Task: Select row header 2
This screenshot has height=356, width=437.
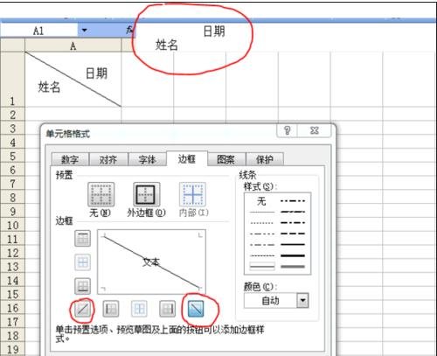Action: tap(12, 115)
